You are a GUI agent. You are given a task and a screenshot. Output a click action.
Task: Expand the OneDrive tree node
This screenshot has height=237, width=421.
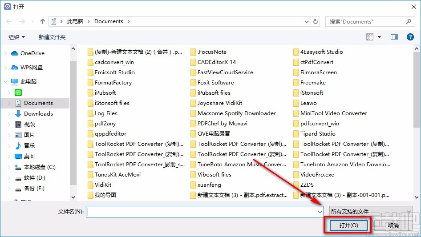pos(5,53)
